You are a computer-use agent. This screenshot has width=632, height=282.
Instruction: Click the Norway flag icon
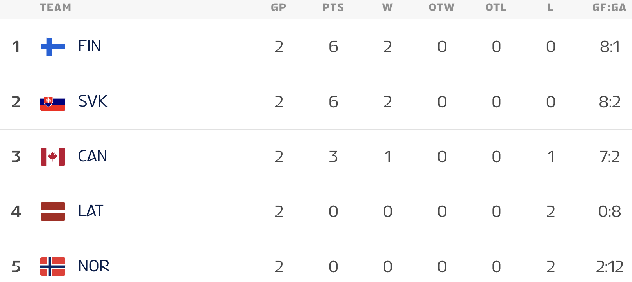[53, 266]
